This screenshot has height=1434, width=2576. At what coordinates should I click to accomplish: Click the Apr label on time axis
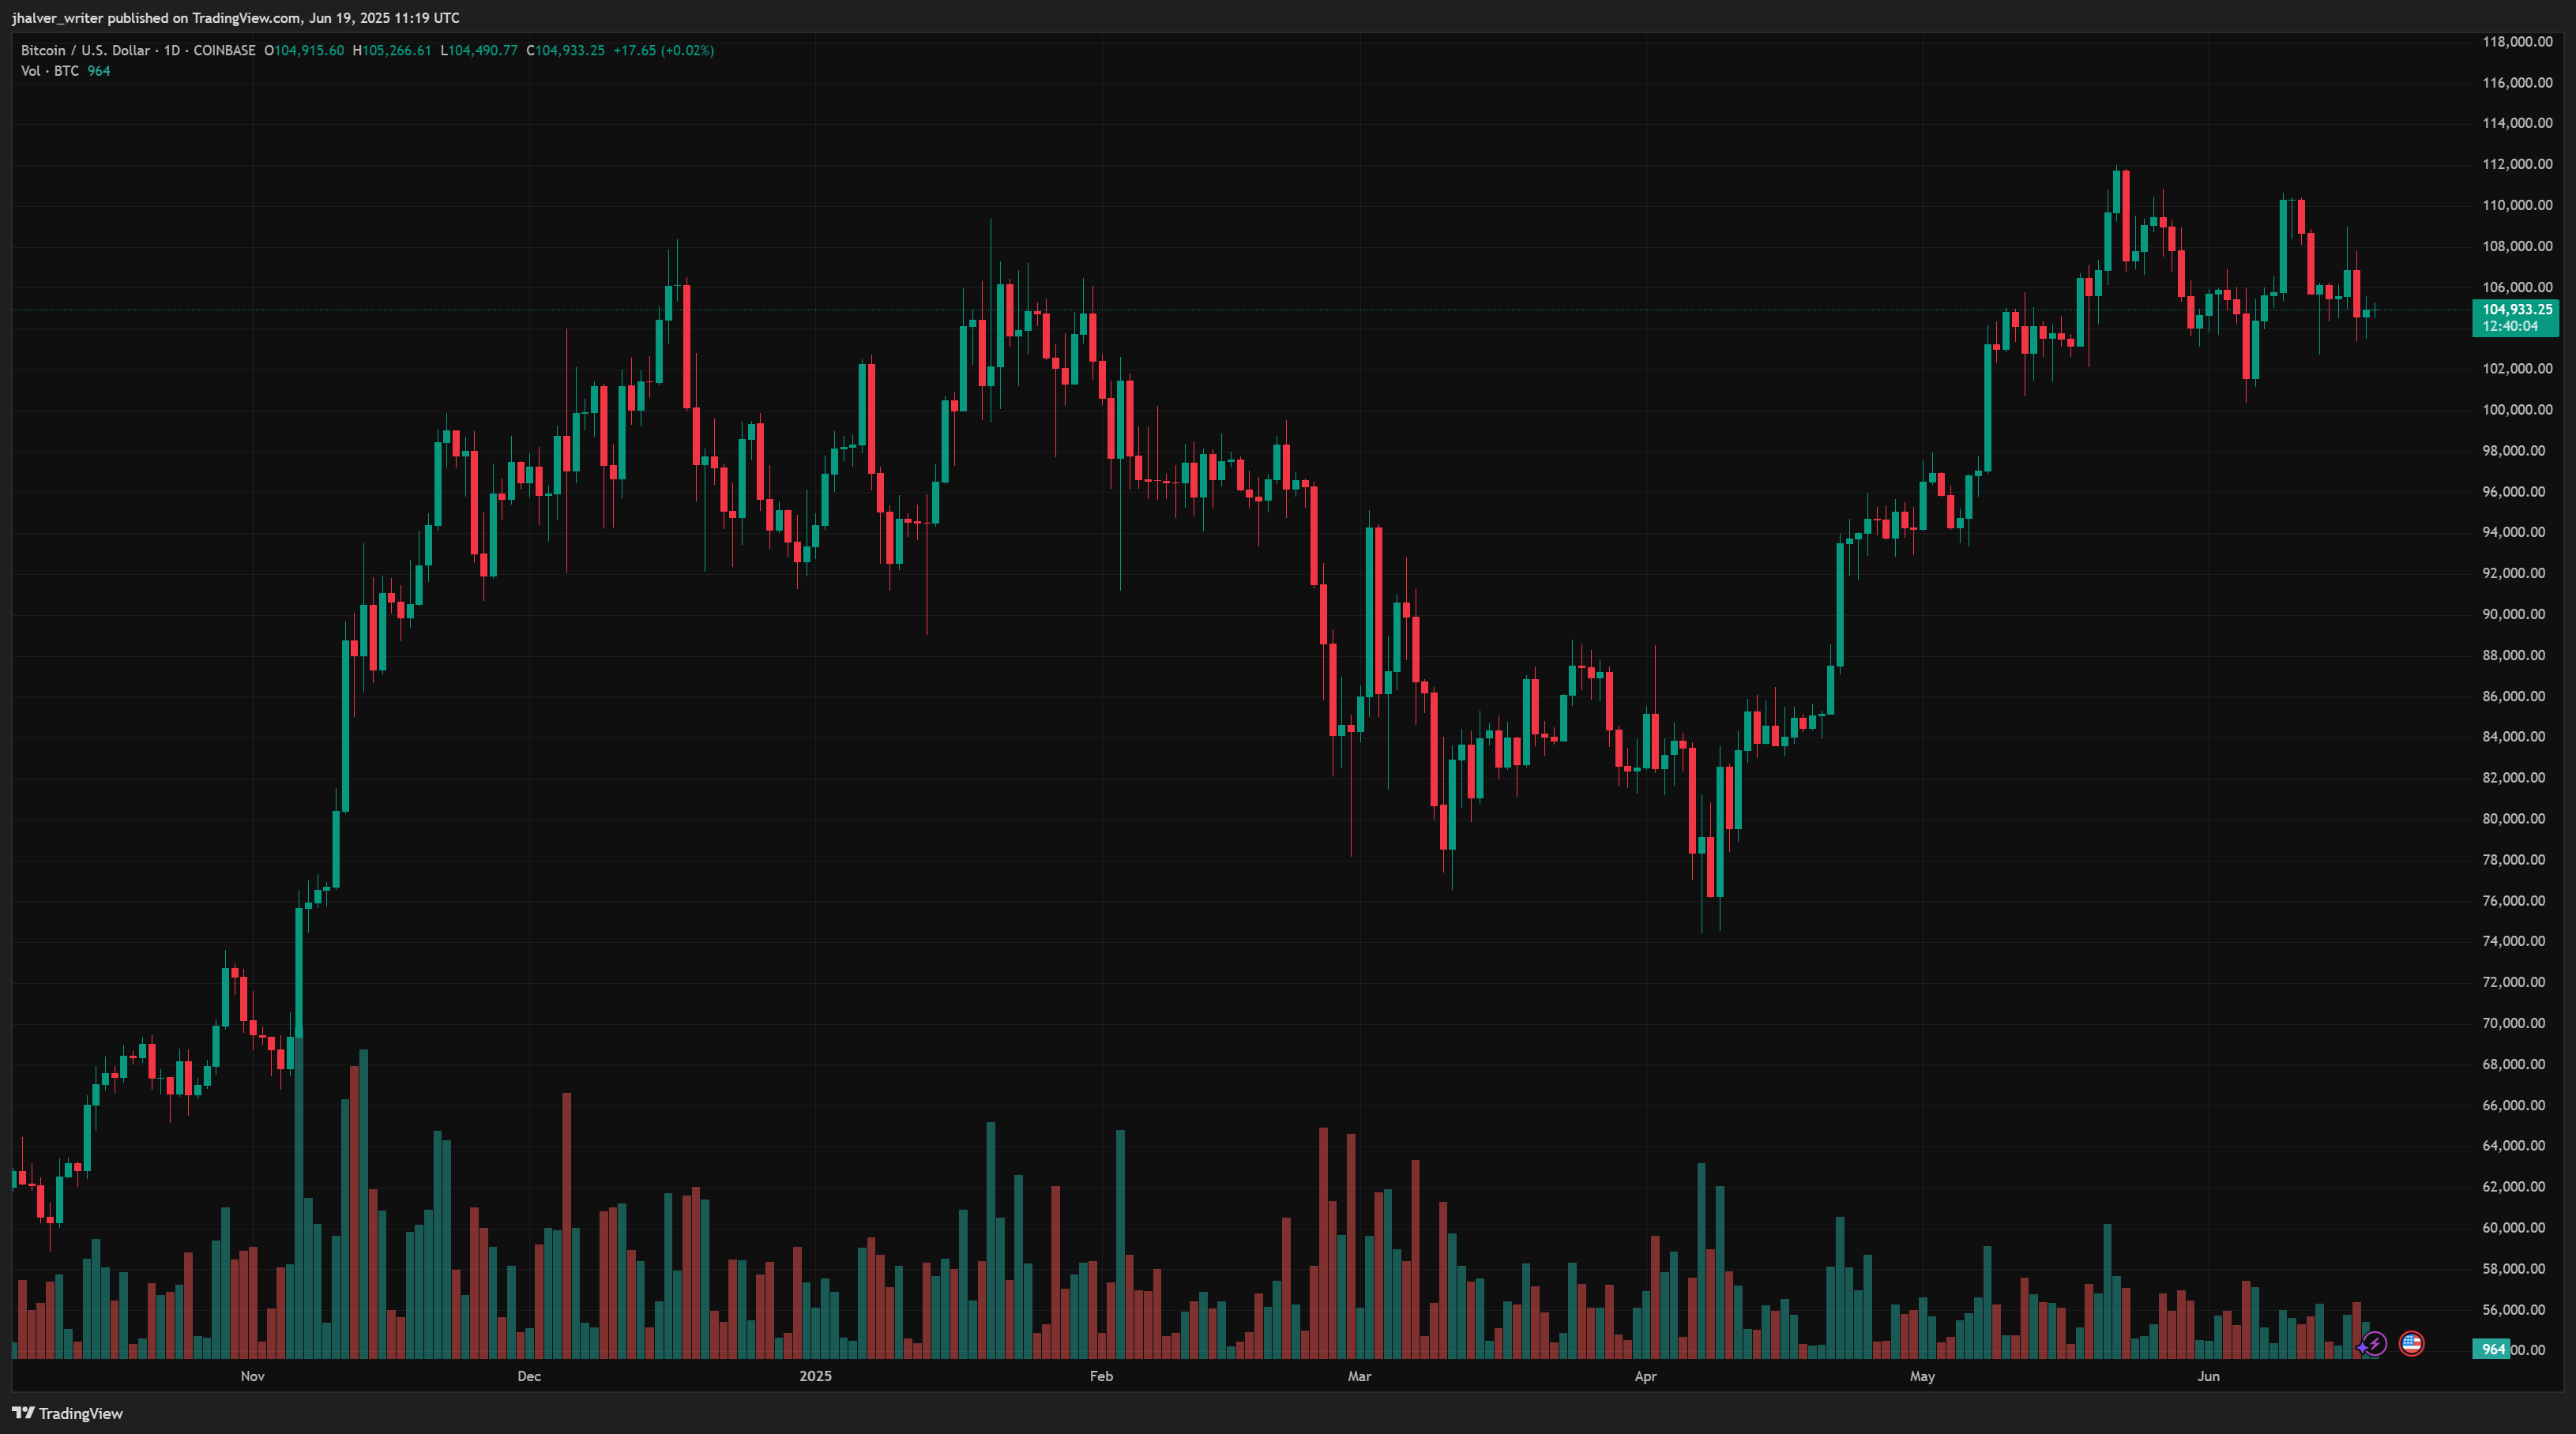click(x=1645, y=1376)
